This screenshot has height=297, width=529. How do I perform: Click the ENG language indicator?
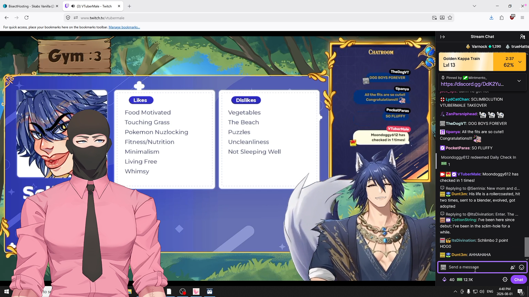point(490,291)
